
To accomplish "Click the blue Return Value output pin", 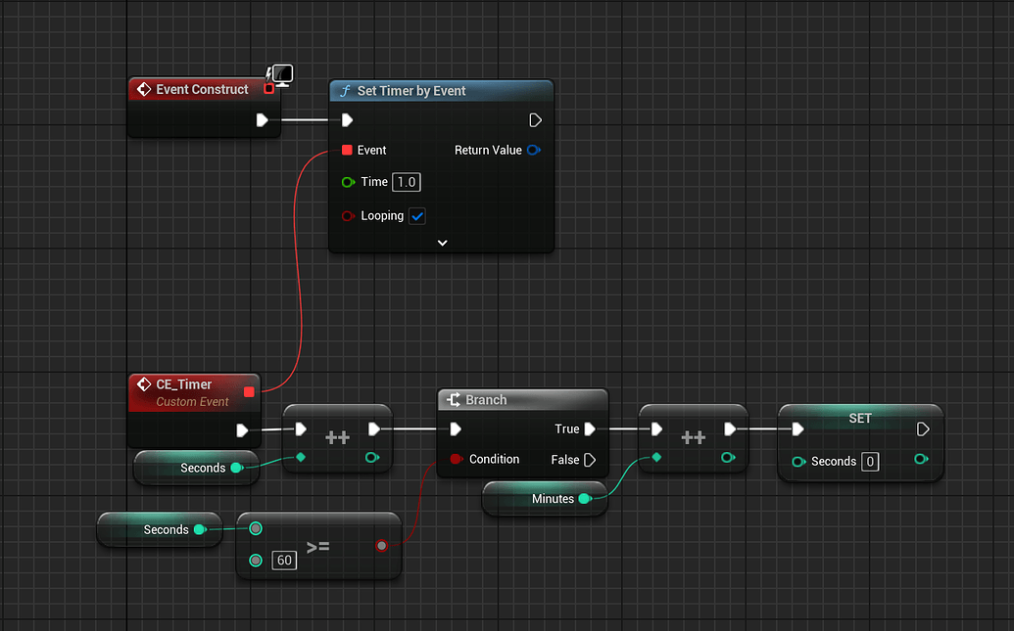I will [534, 150].
